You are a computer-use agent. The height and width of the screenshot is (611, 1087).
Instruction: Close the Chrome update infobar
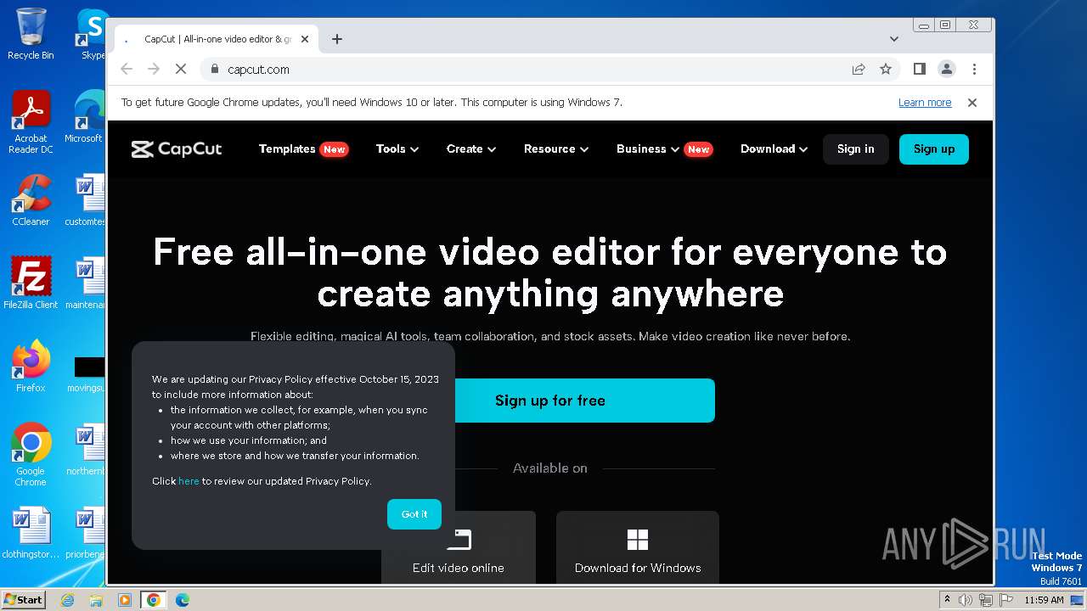(x=972, y=103)
